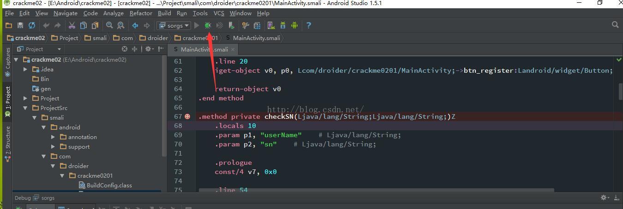The image size is (623, 209).
Task: Open Project panel gear settings
Action: (x=149, y=49)
